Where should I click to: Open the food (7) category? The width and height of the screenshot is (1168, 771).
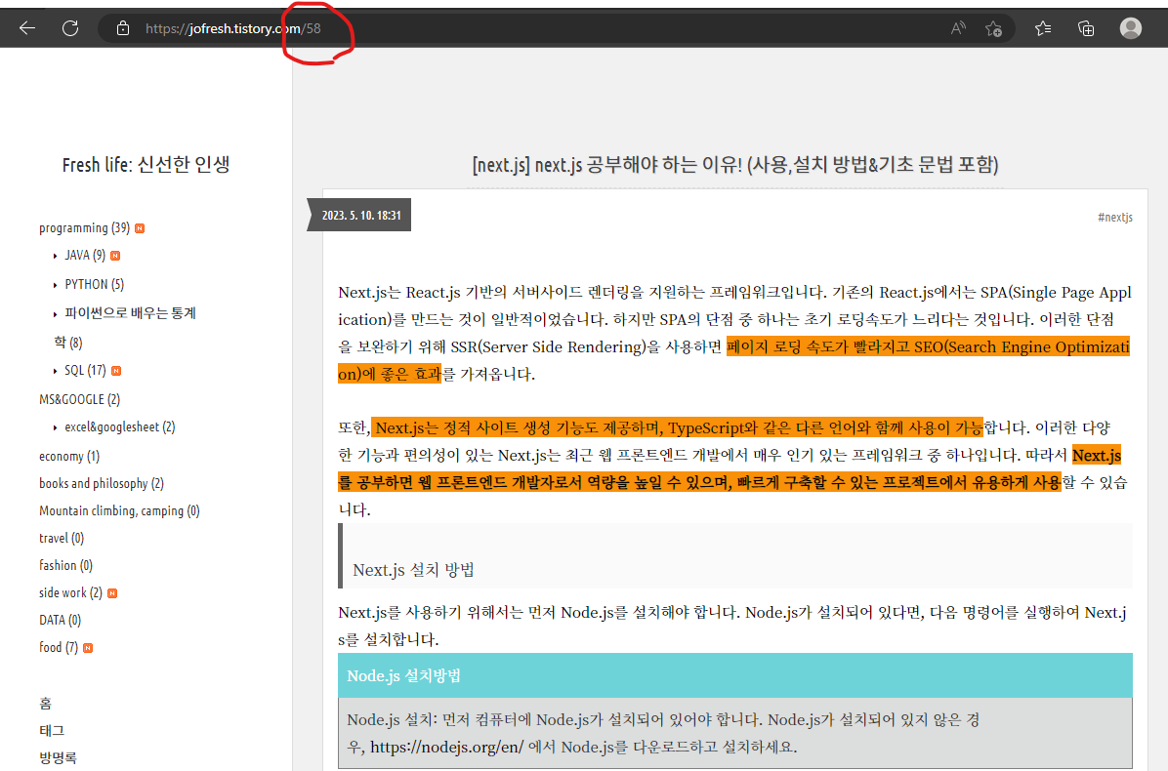(x=58, y=647)
